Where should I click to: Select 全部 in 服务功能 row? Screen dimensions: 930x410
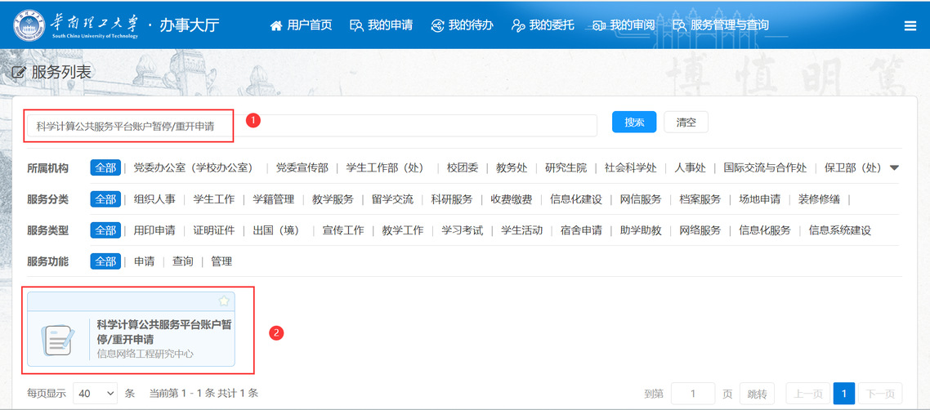click(x=105, y=261)
